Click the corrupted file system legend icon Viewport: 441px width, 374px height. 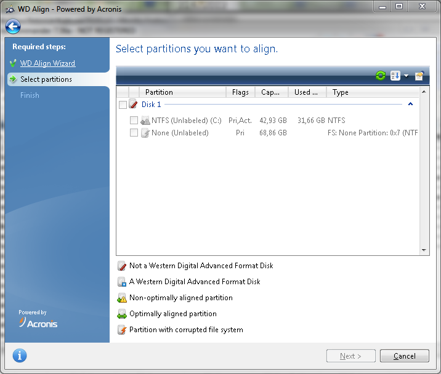(122, 330)
